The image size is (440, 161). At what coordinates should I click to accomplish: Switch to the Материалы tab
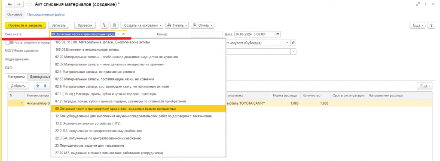click(16, 77)
